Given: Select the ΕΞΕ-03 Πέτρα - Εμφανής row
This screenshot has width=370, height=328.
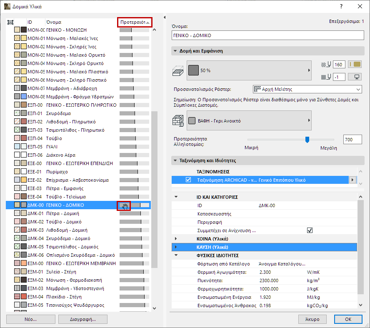Looking at the screenshot, I should tap(79, 188).
